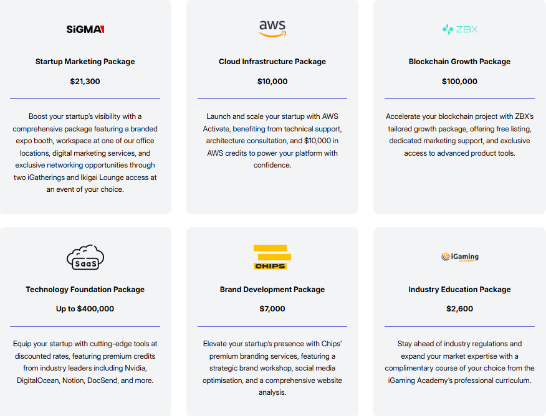This screenshot has width=546, height=416.
Task: Click the AWS Activate description text
Action: (272, 141)
